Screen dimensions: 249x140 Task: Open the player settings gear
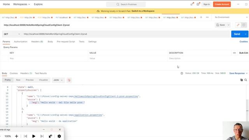point(59,136)
